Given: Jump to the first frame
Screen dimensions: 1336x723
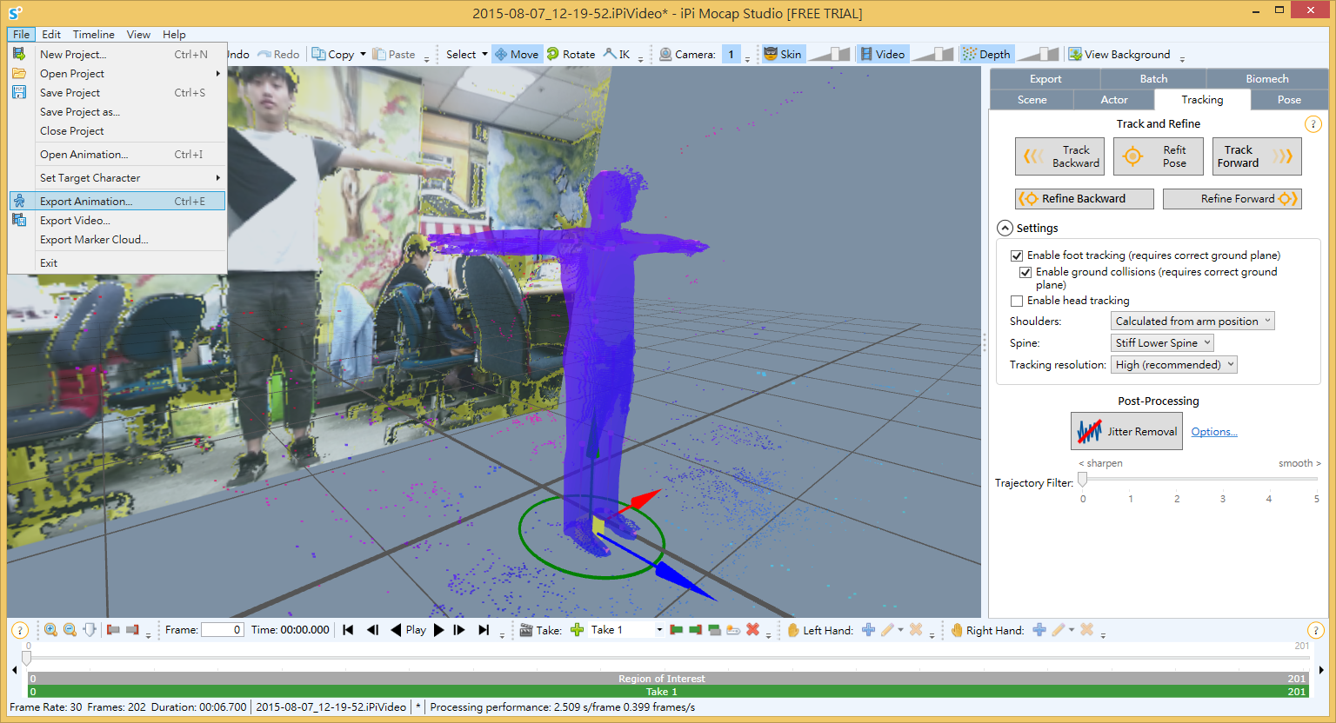Looking at the screenshot, I should point(348,630).
